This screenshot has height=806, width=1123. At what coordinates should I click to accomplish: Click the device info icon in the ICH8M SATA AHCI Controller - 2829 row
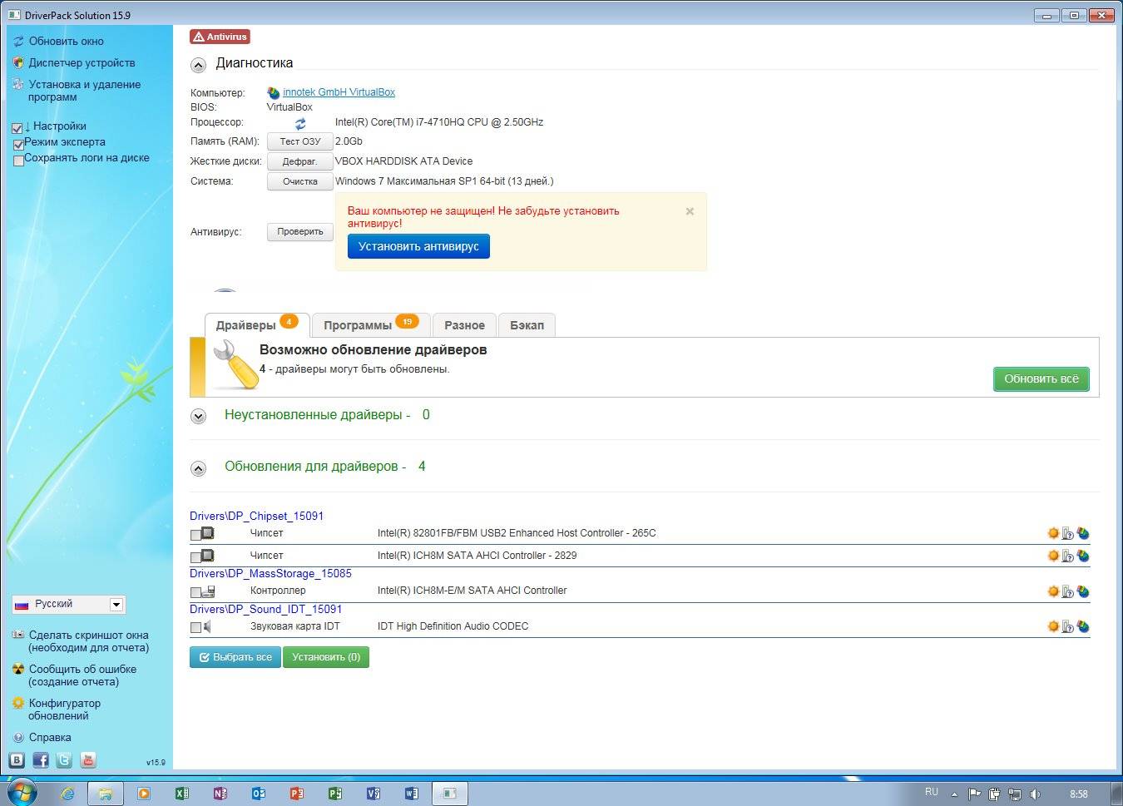click(1068, 556)
